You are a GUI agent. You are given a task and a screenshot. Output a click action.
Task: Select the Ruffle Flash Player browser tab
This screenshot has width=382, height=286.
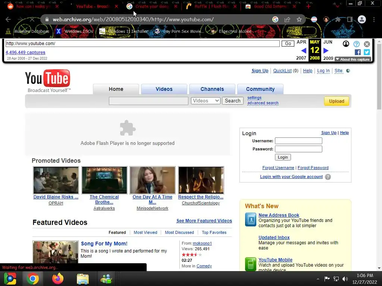[x=211, y=6]
